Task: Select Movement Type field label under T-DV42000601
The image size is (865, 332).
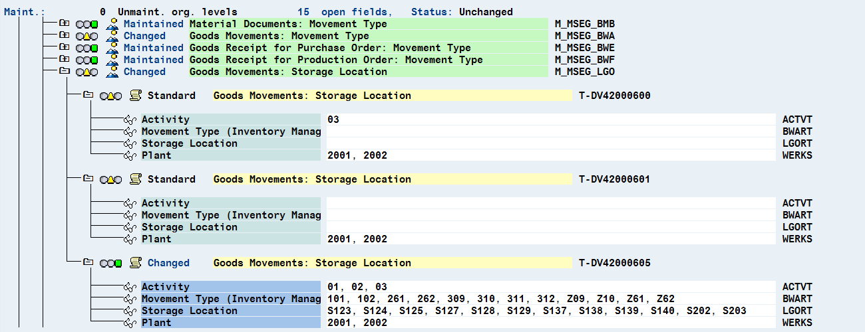Action: point(230,215)
